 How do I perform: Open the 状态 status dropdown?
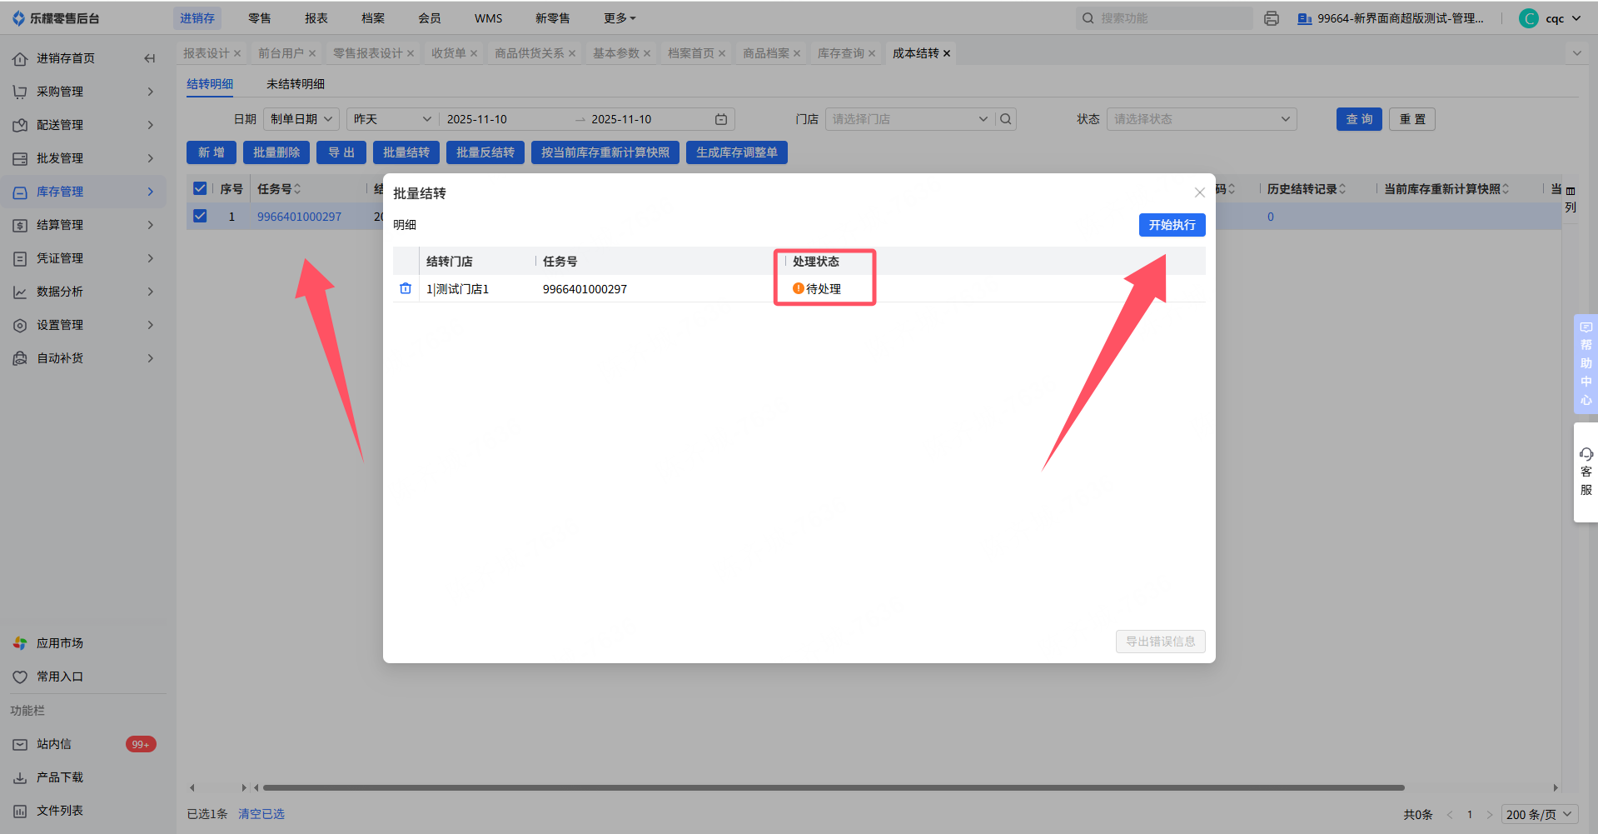[1202, 119]
